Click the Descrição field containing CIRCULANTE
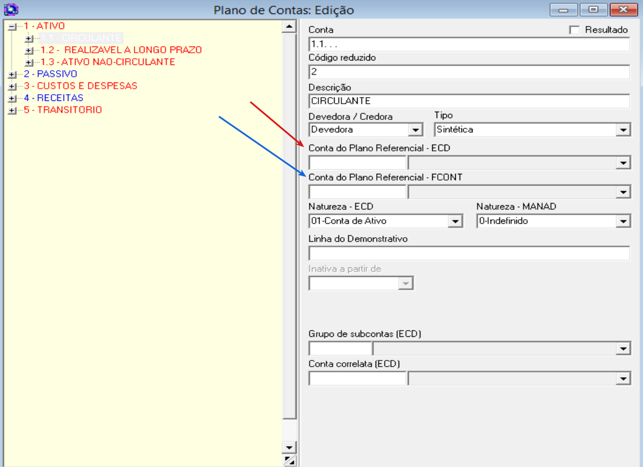This screenshot has width=643, height=467. tap(469, 101)
